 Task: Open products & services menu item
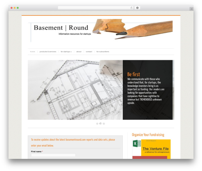pos(48,52)
